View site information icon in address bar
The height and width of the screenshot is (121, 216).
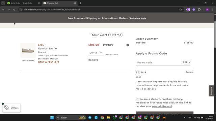point(21,10)
